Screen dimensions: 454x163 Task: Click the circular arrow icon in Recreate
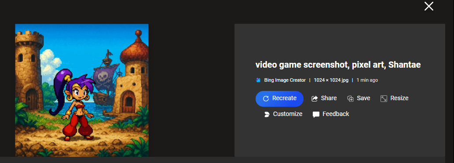coord(266,98)
